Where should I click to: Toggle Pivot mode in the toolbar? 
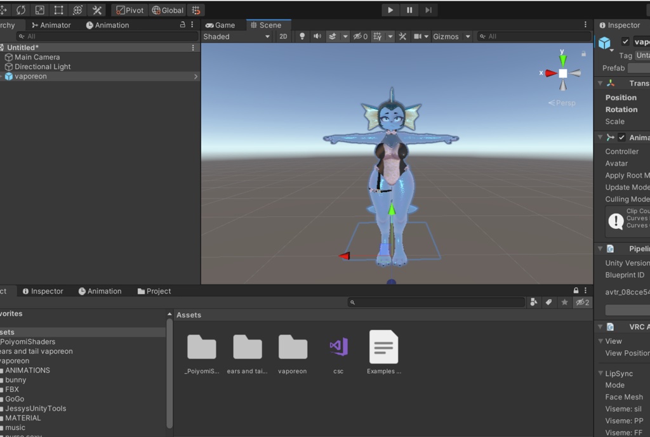pyautogui.click(x=129, y=10)
